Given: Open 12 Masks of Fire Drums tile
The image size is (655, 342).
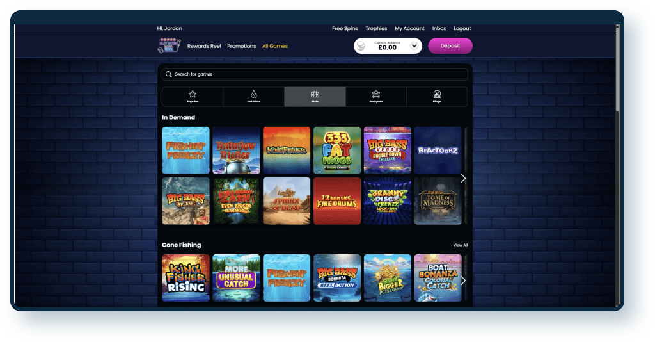Looking at the screenshot, I should point(337,201).
